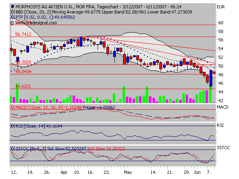239x179 pixels.
Task: Click the SSTOC panel label on right
Action: [223, 148]
